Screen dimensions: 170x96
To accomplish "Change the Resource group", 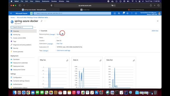I will pos(52,34).
